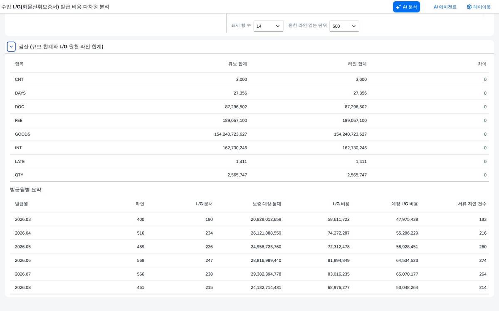The image size is (499, 311).
Task: Click the 발급월별 요약 heading
Action: pos(26,190)
